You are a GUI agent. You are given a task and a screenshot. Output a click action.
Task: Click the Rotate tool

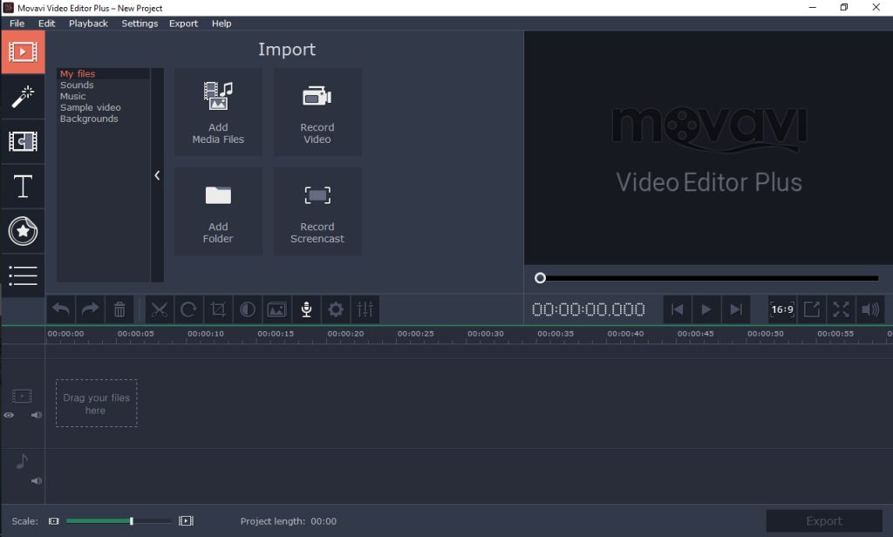click(188, 309)
